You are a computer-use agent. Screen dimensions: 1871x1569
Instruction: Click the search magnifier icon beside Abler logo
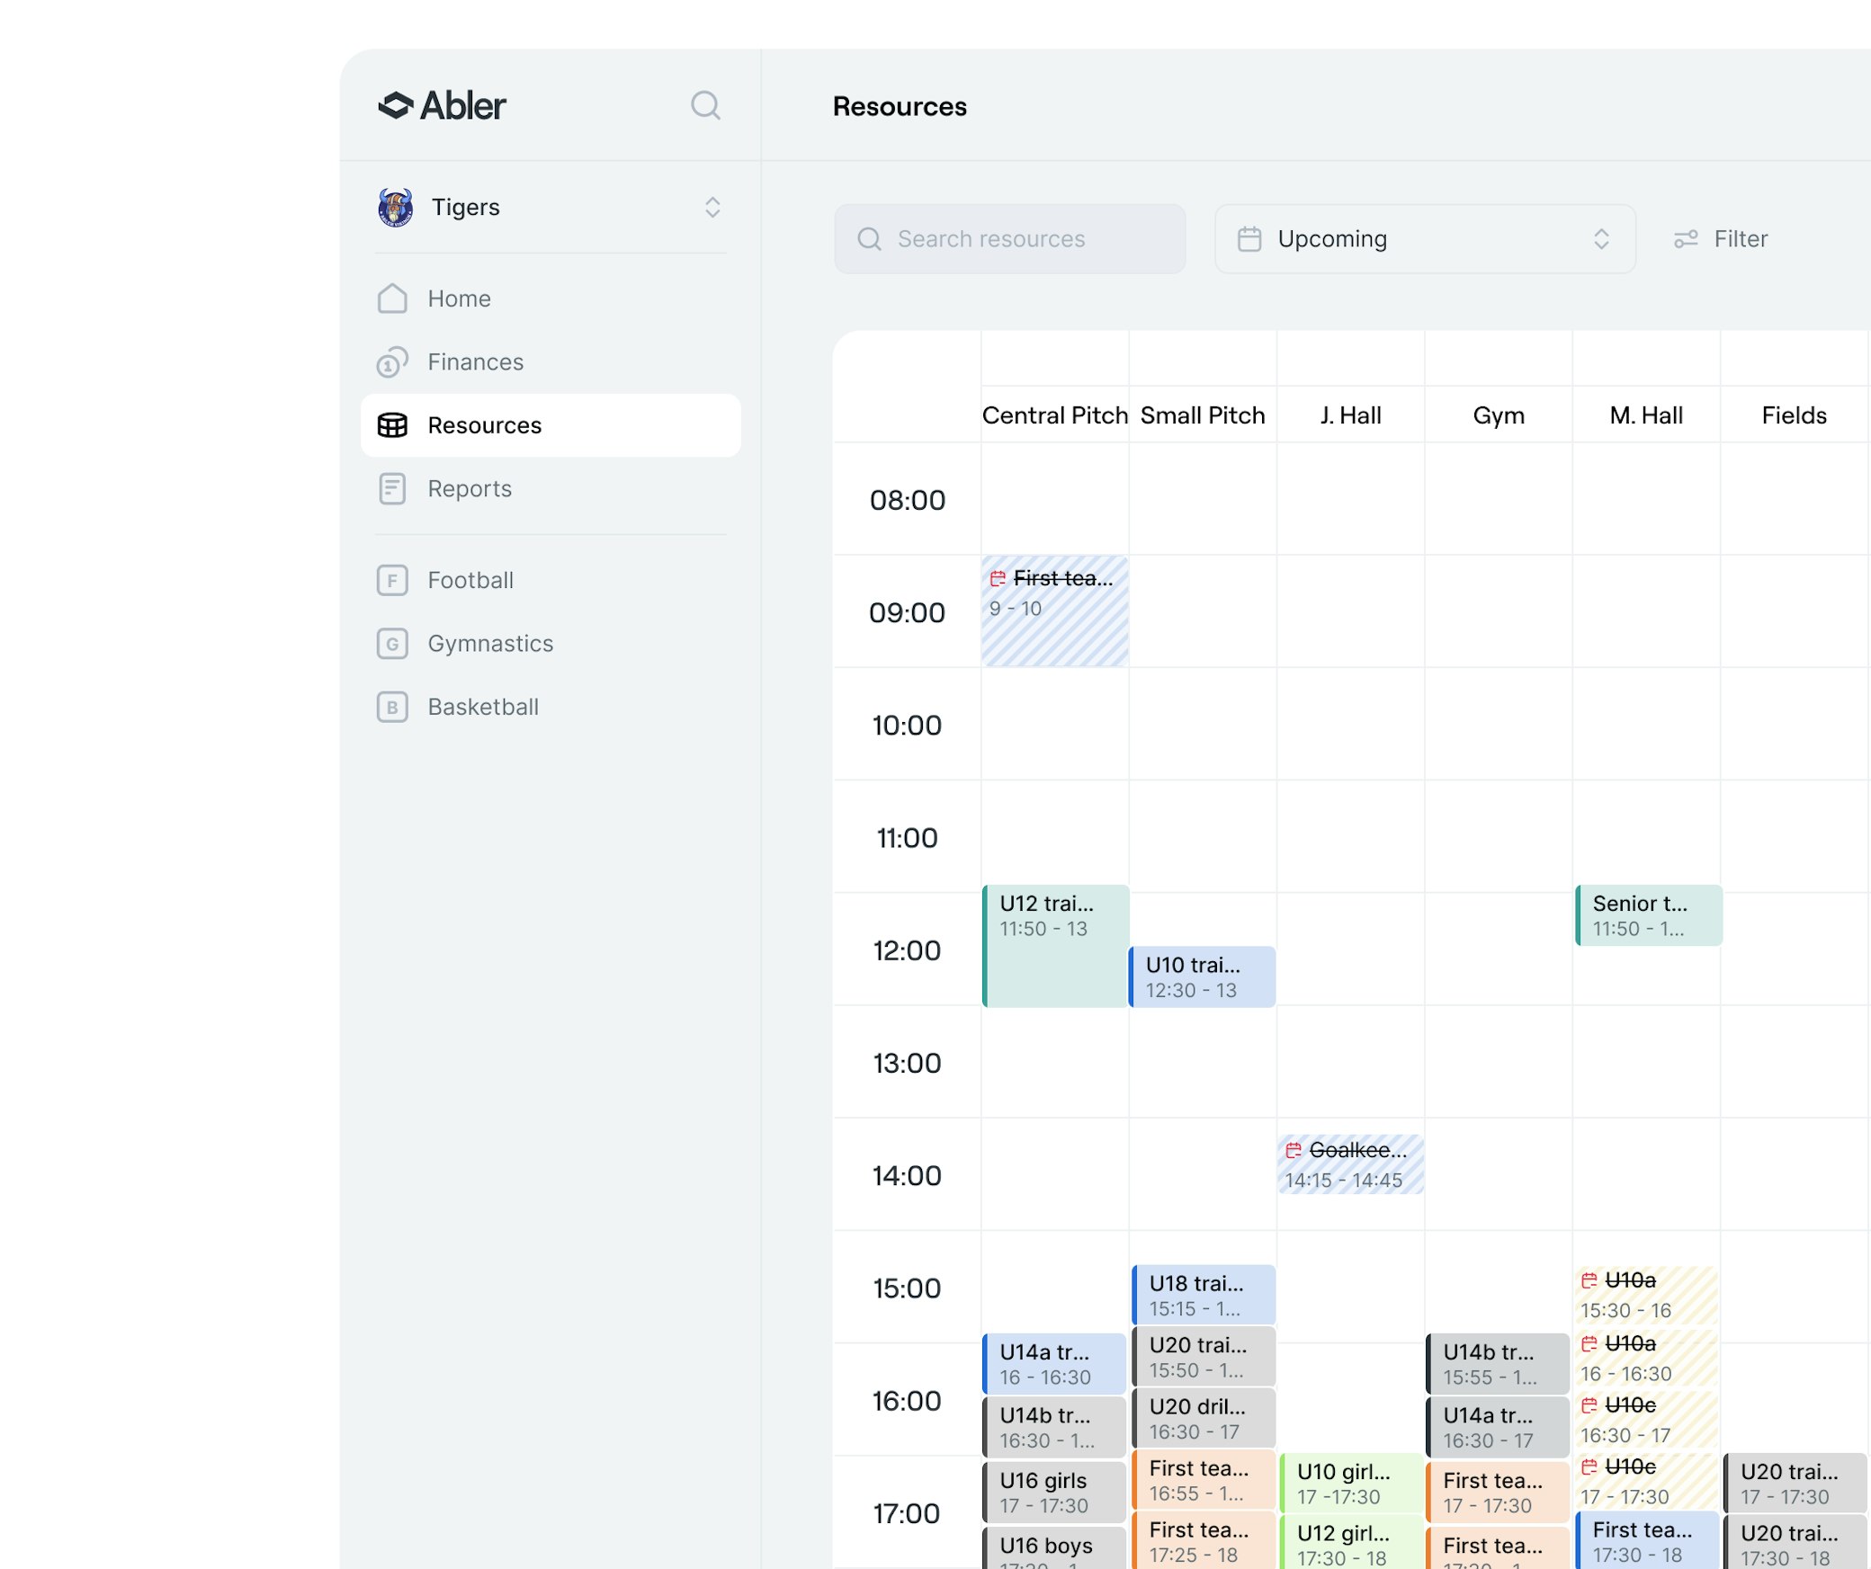(705, 105)
